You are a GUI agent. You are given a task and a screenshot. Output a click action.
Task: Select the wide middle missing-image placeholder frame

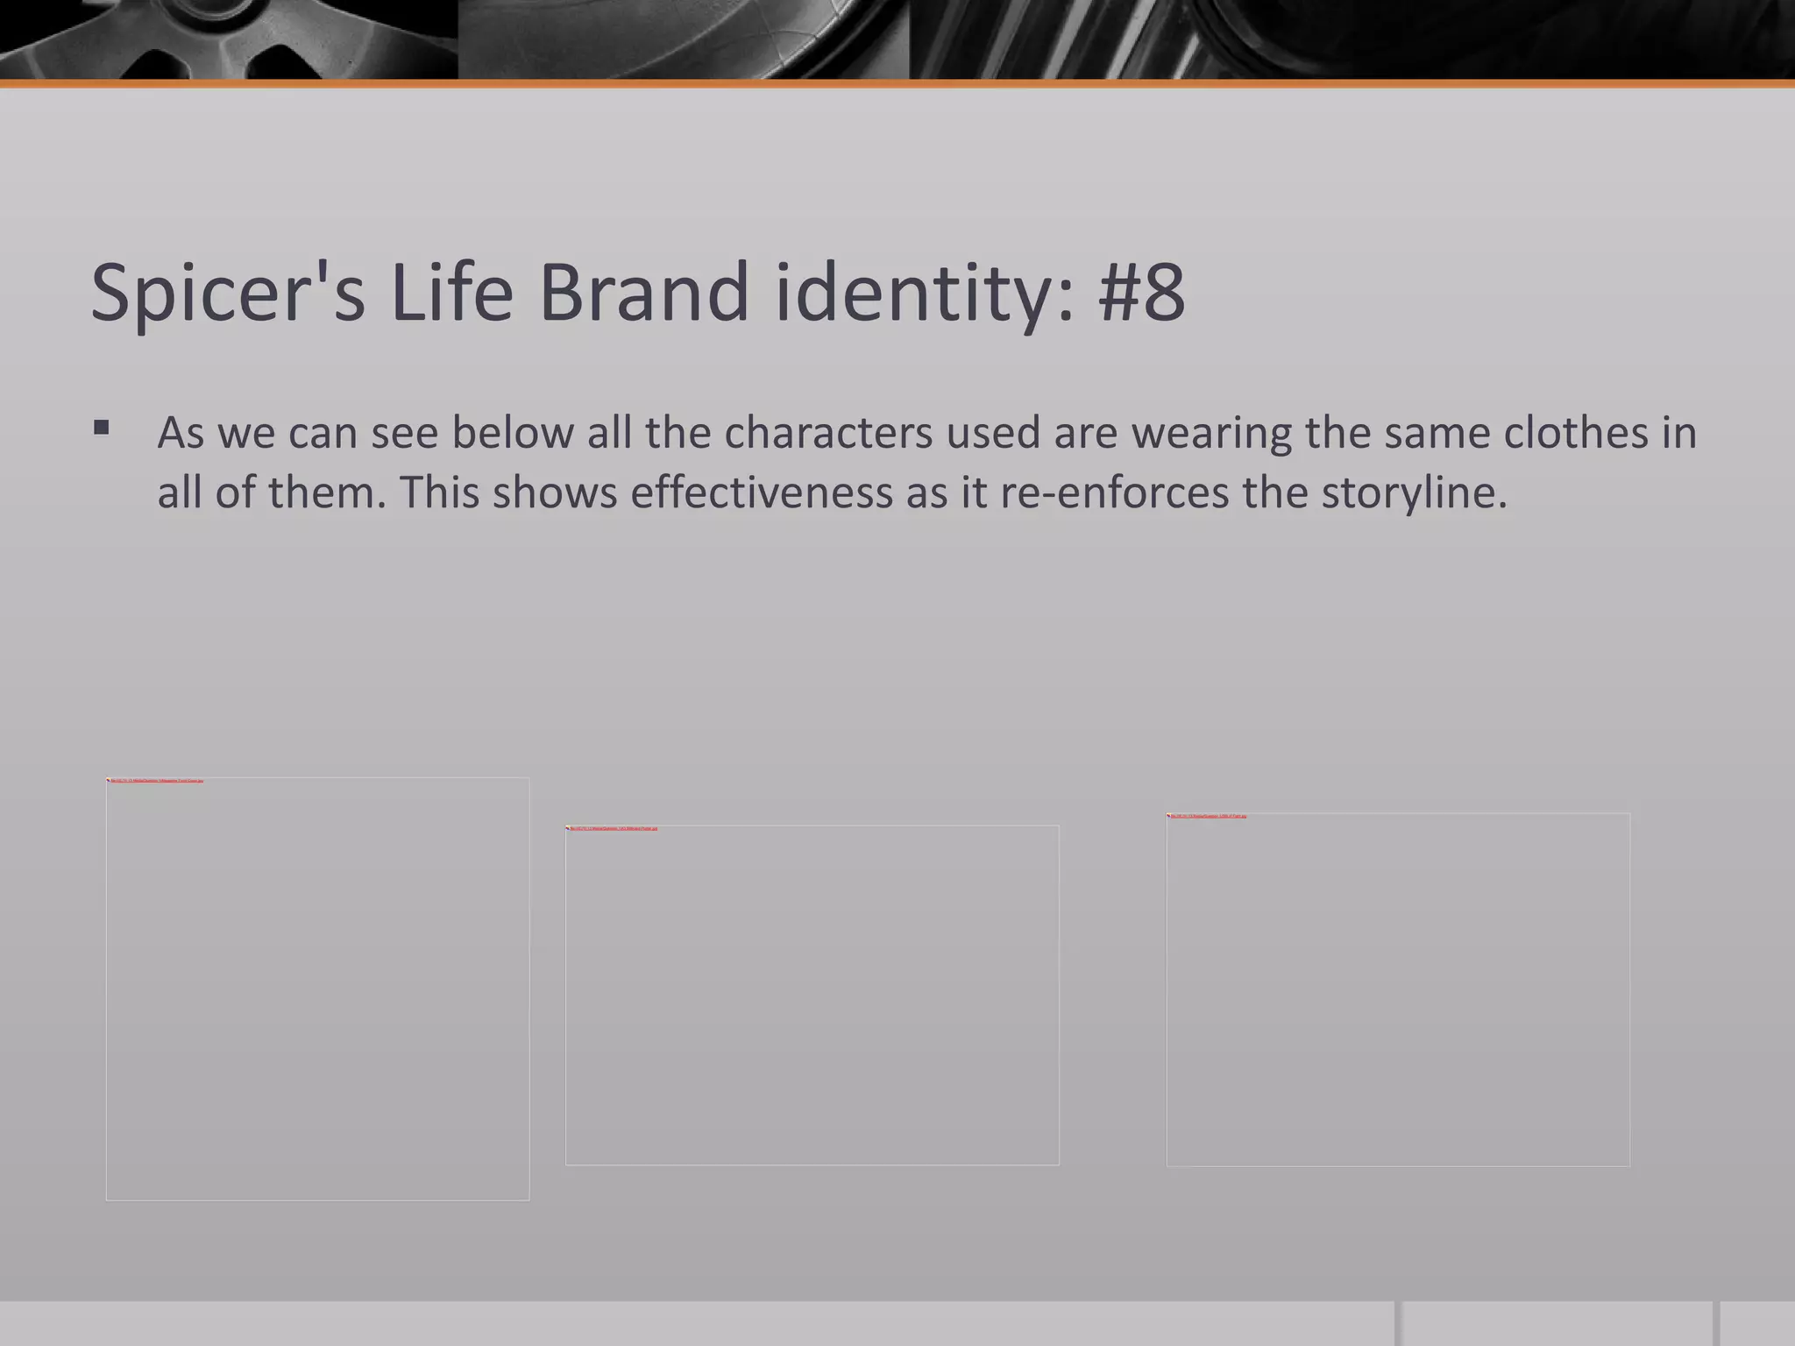[812, 995]
